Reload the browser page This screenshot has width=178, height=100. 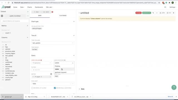[x=9, y=2]
